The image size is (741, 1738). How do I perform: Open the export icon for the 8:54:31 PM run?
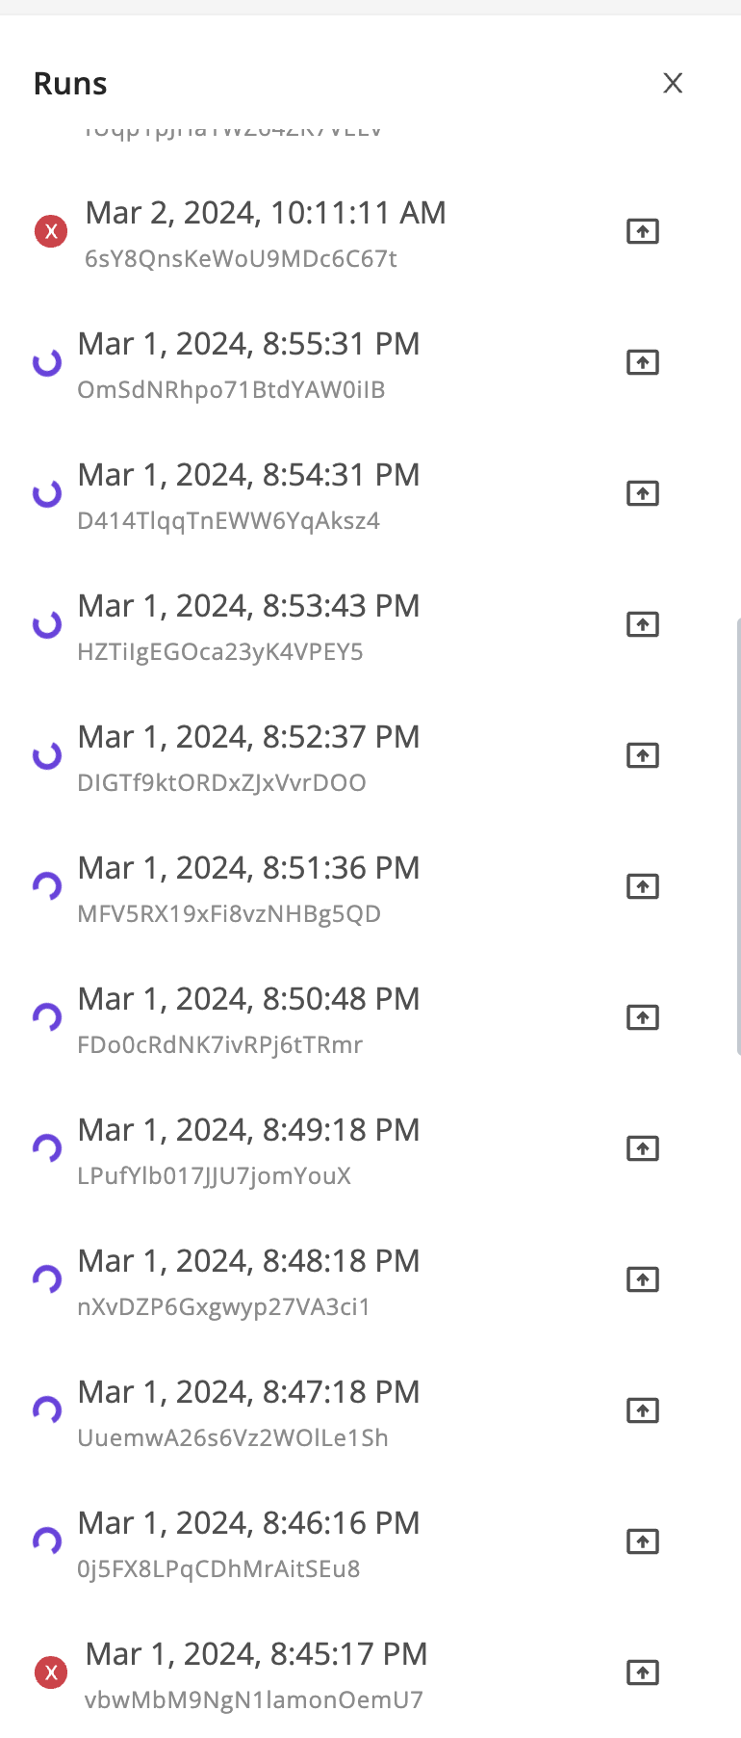coord(643,493)
